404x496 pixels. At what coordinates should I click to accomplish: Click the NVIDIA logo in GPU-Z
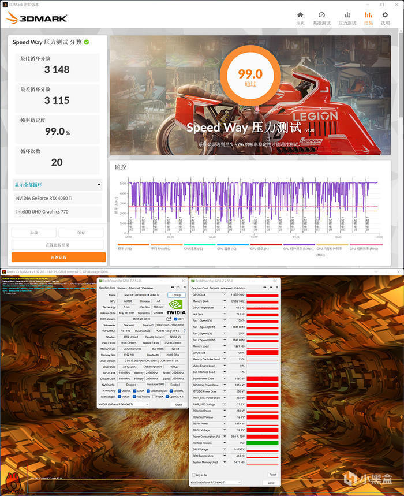(176, 307)
